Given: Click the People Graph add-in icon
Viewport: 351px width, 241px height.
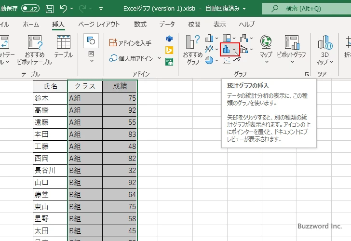Looking at the screenshot, I should (169, 62).
